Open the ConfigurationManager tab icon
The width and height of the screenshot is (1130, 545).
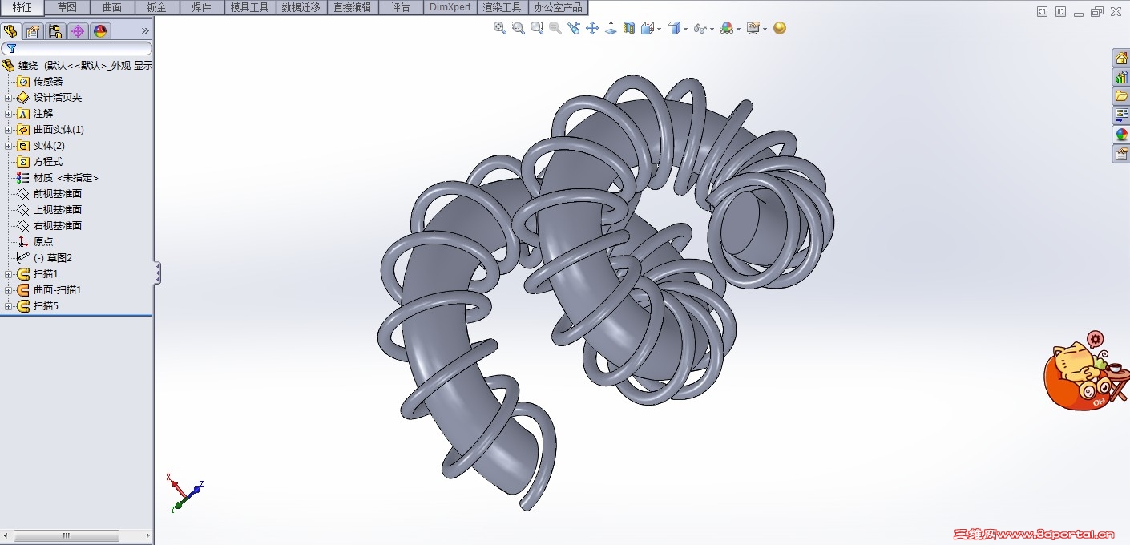pyautogui.click(x=55, y=31)
